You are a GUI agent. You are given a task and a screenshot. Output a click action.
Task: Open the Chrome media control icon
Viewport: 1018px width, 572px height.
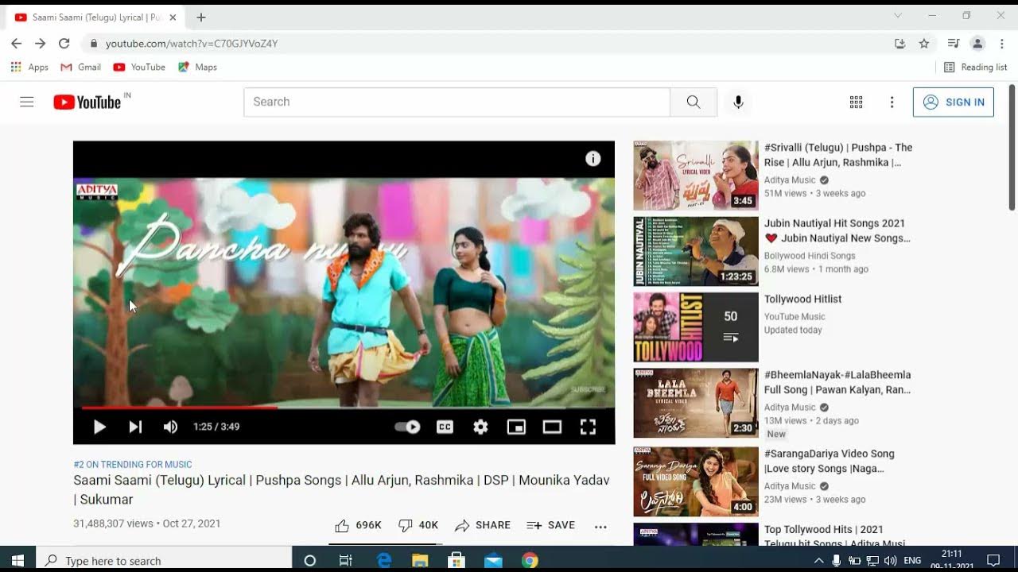pos(954,44)
